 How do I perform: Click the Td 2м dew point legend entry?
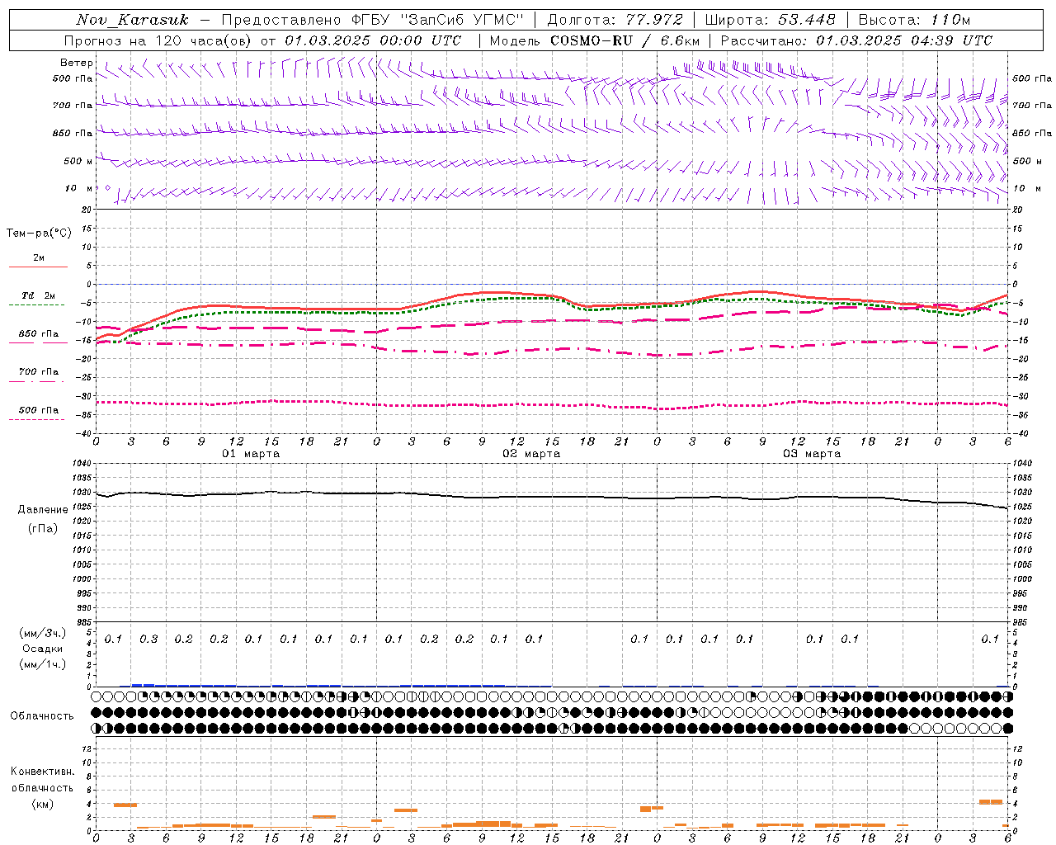pyautogui.click(x=39, y=295)
